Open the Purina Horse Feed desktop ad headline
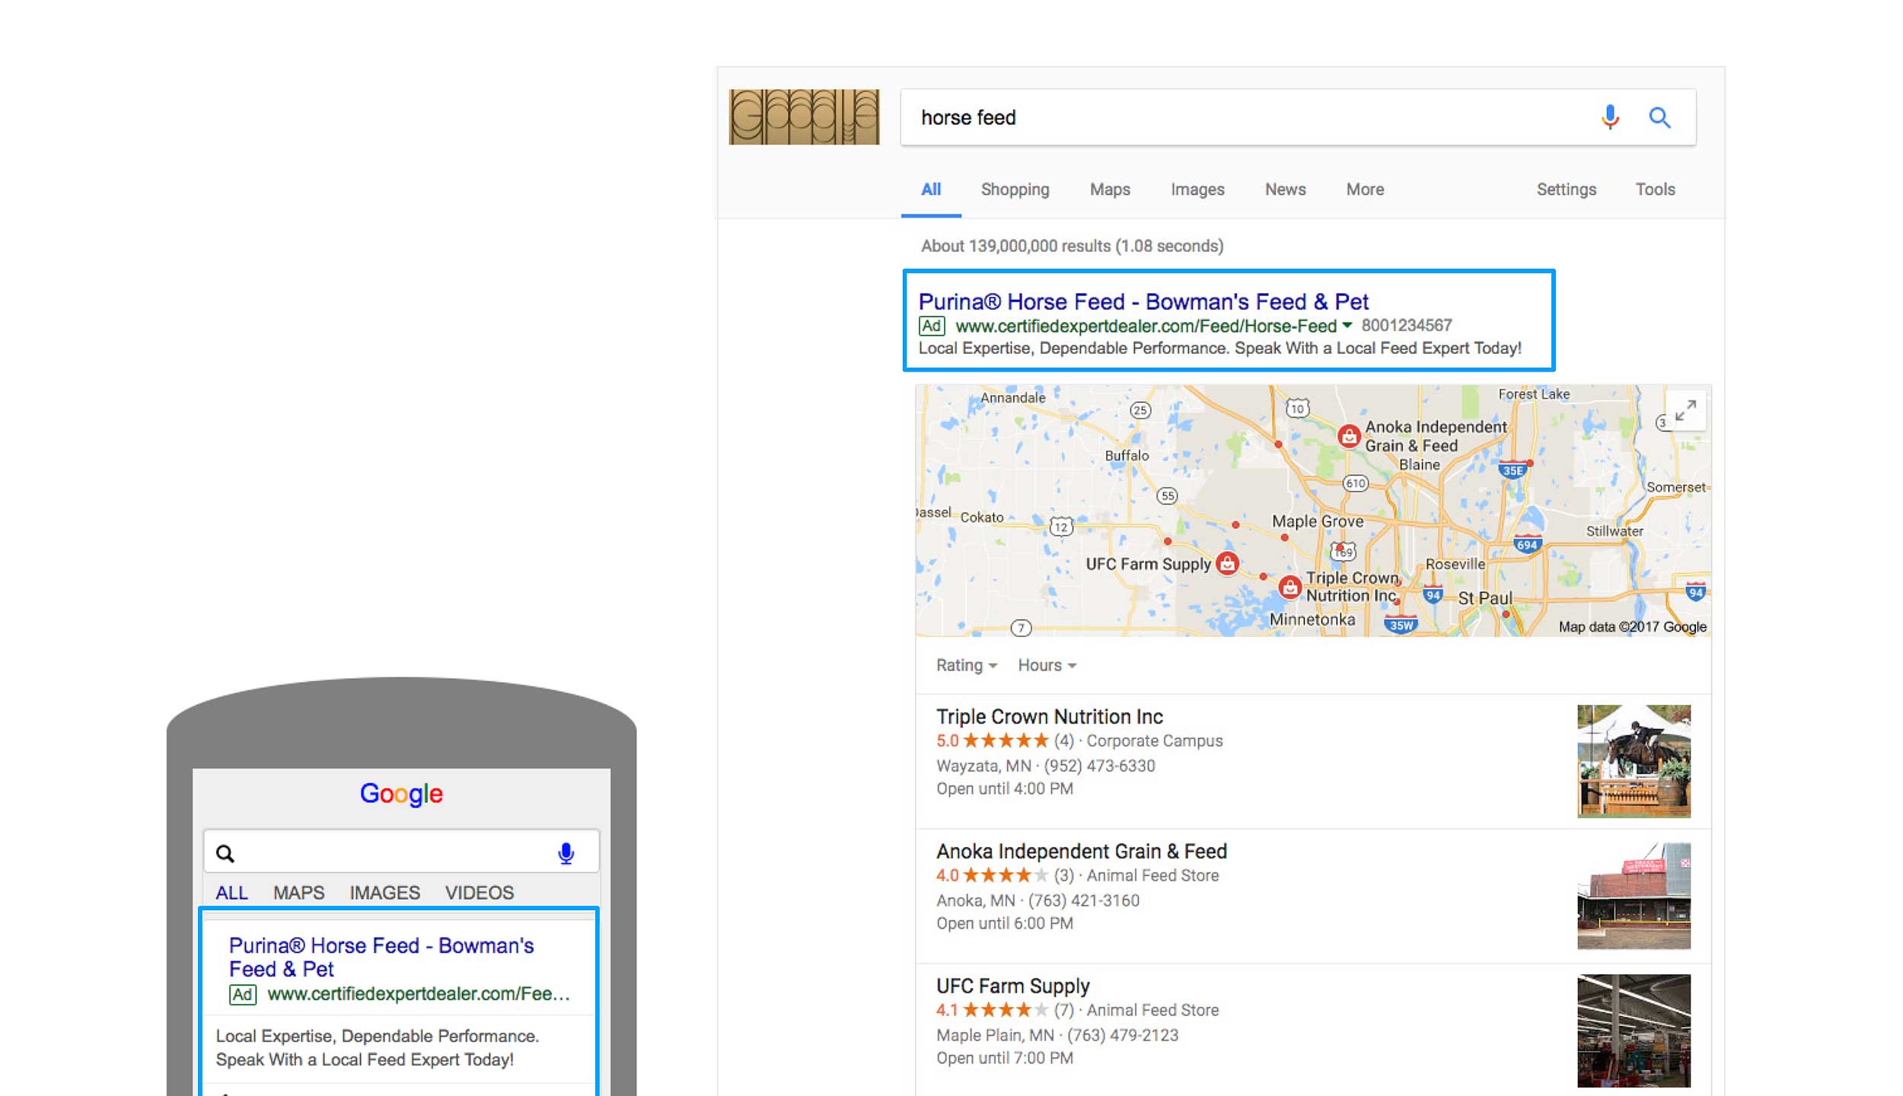 pos(1143,301)
